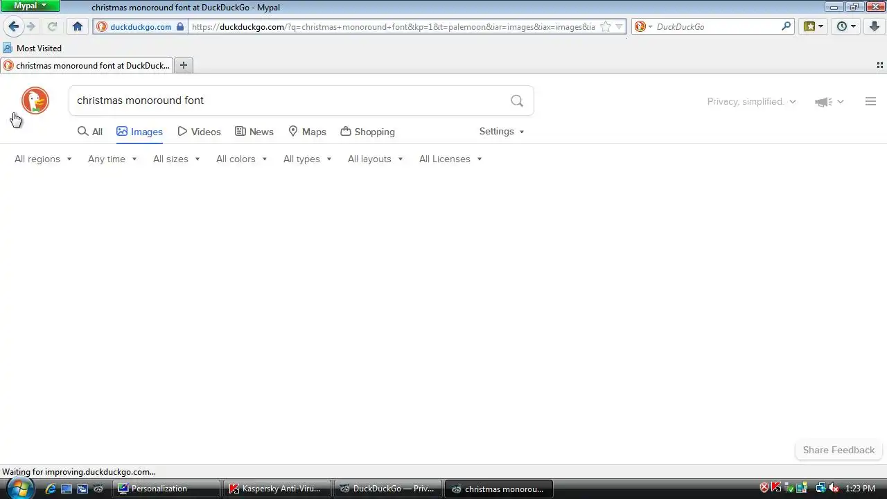Click the Kaspersky tray icon
887x499 pixels.
click(x=777, y=488)
